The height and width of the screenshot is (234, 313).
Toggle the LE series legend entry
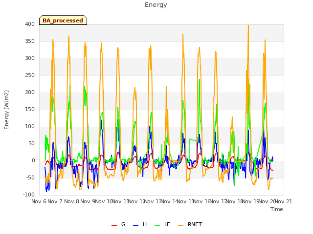(x=162, y=224)
